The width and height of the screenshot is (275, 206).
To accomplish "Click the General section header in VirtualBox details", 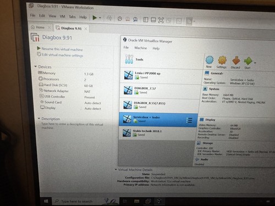I will [x=217, y=74].
